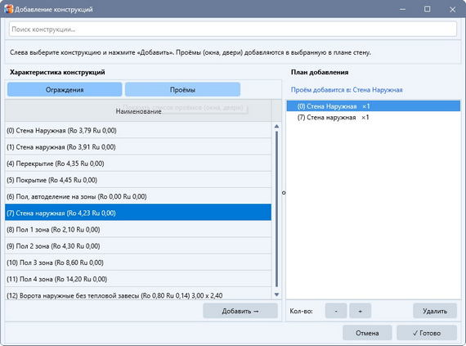The height and width of the screenshot is (346, 466).
Task: Switch to the Ограждения tab
Action: [65, 89]
